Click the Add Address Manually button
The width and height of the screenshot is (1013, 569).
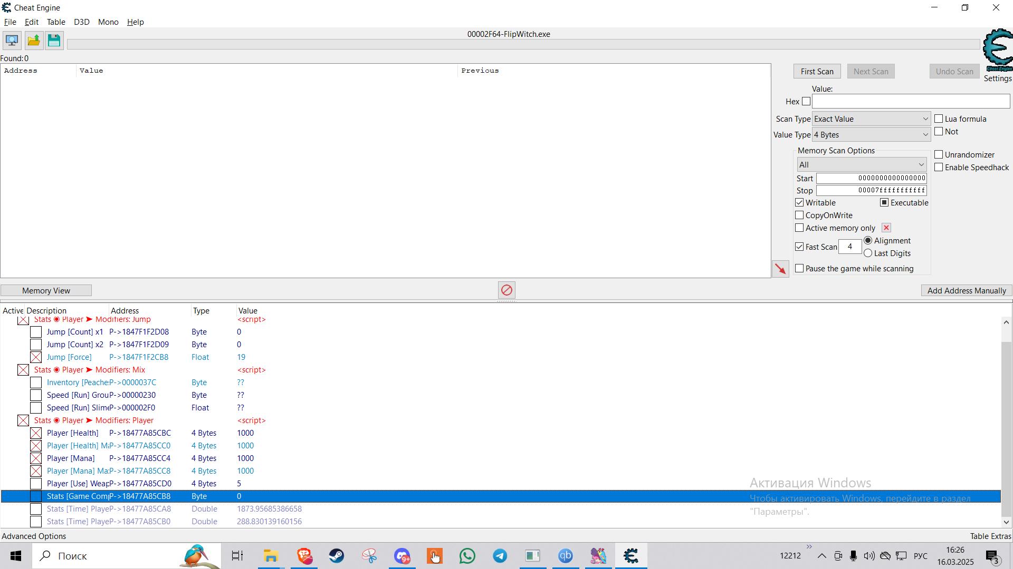click(x=966, y=291)
